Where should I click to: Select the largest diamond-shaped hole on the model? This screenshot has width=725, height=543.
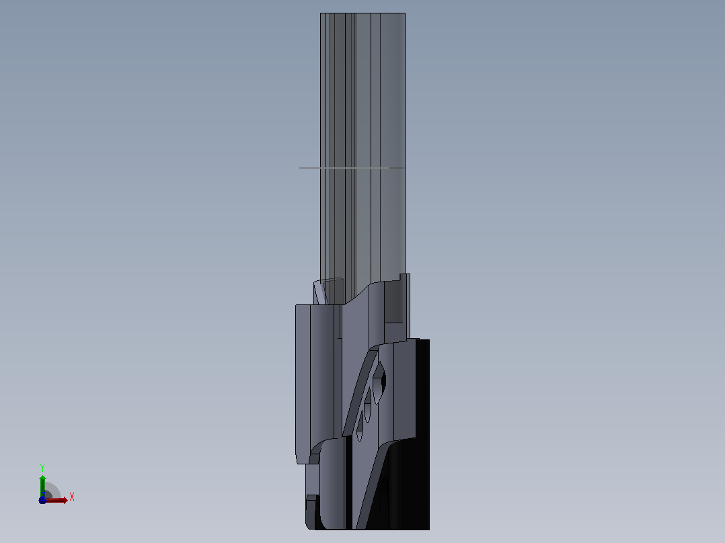pyautogui.click(x=379, y=382)
